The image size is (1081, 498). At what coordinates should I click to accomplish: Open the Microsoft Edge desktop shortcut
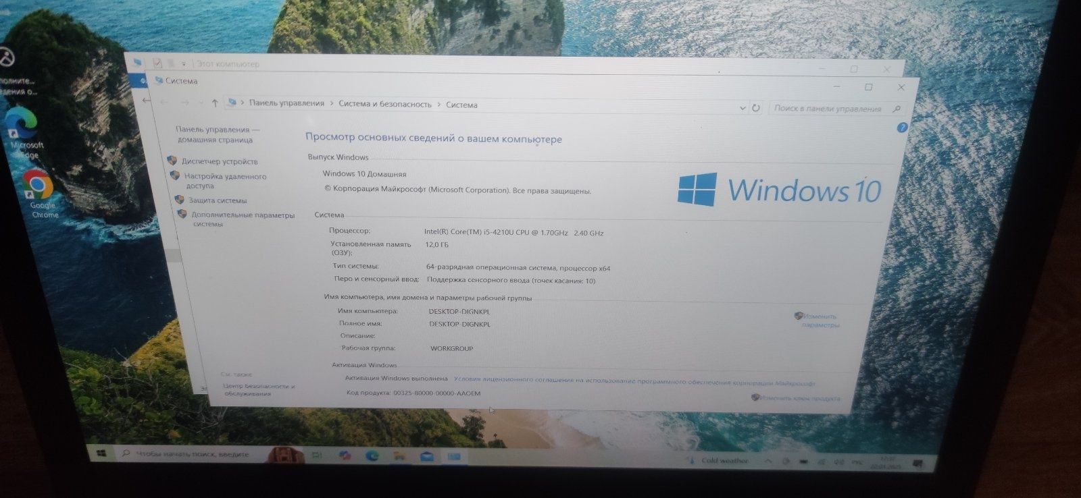24,134
